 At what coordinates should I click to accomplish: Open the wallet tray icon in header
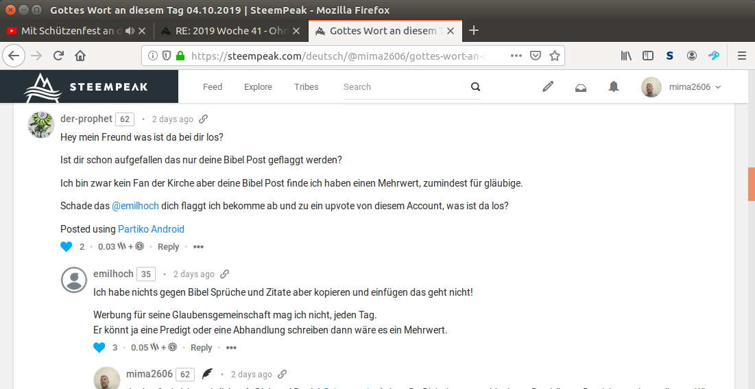[581, 87]
